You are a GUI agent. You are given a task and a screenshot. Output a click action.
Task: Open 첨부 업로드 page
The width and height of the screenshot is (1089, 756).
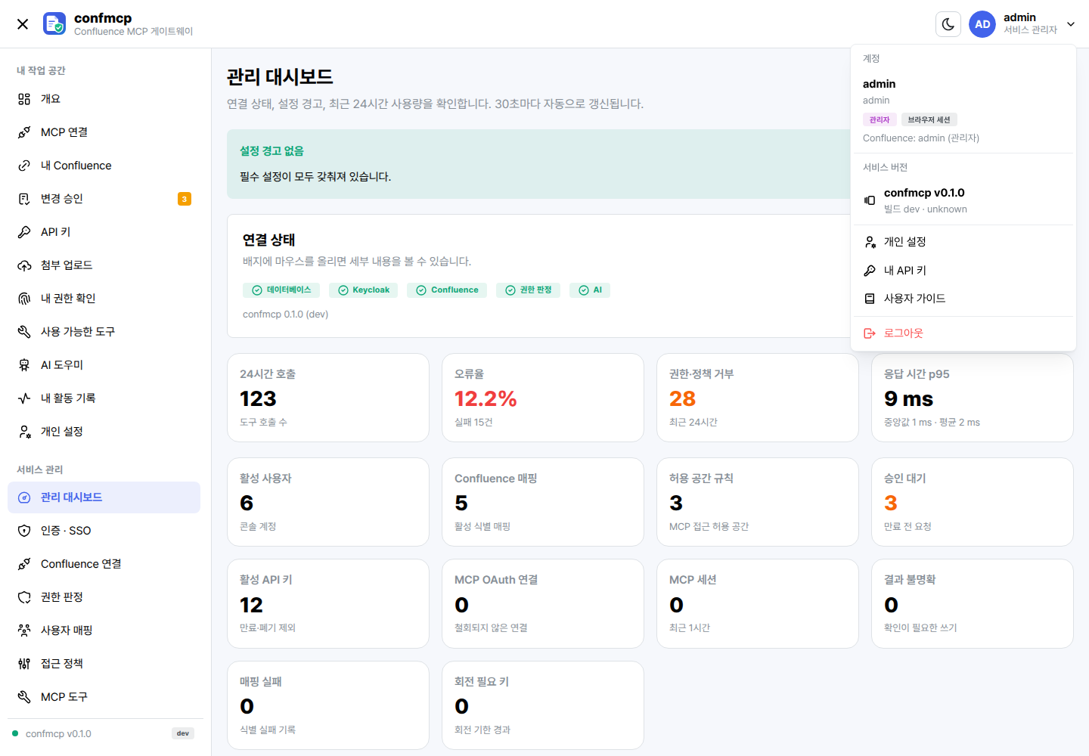(x=104, y=265)
